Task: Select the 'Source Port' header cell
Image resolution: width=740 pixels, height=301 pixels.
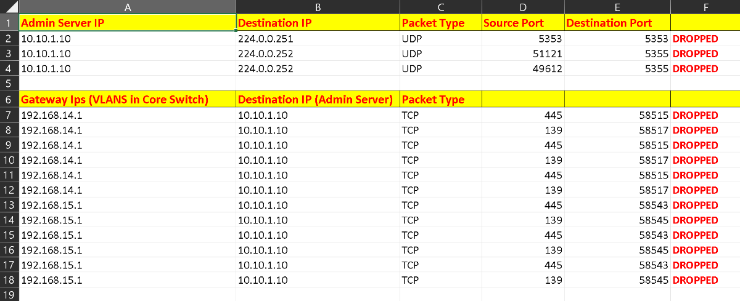Action: (x=523, y=23)
